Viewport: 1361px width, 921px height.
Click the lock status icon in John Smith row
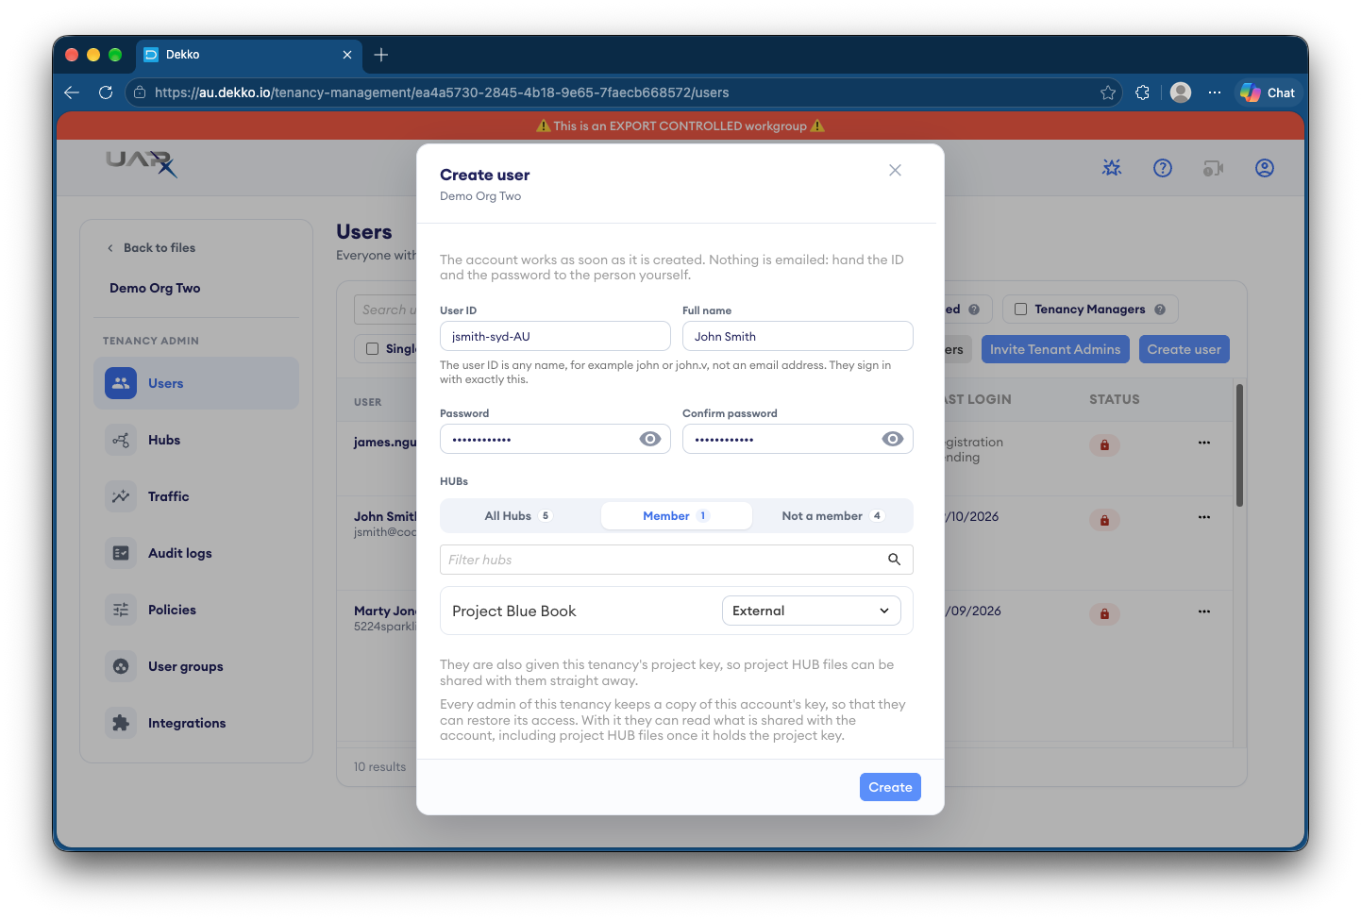(1104, 520)
